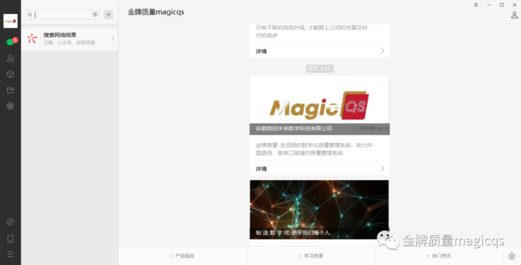Open the phone icon in sidebar

coord(10,239)
